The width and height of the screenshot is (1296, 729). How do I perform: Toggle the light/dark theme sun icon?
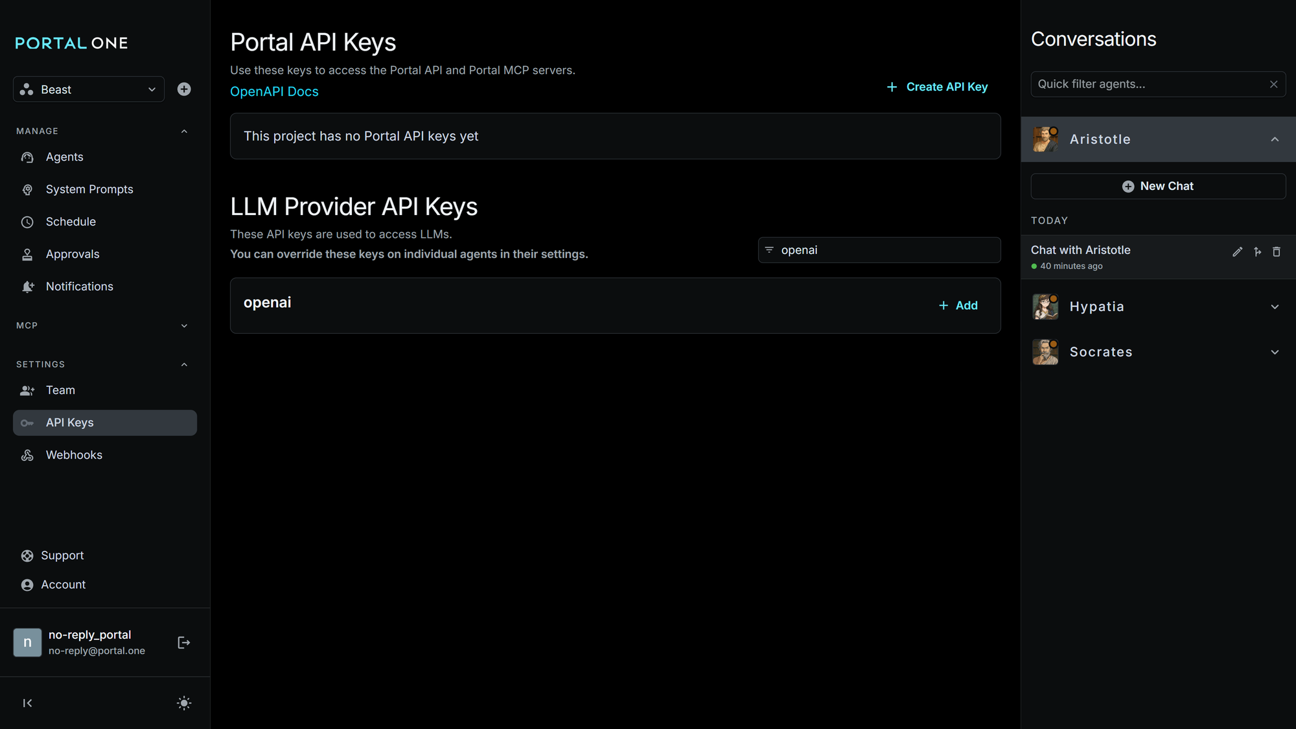pos(184,703)
